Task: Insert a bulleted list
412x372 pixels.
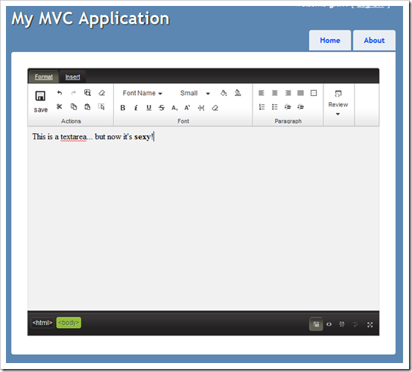Action: [x=275, y=107]
